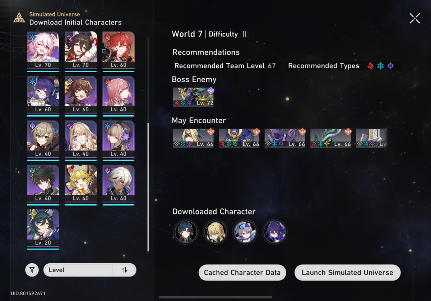Image resolution: width=431 pixels, height=301 pixels.
Task: Click the Simulated Universe triangle logo
Action: (x=19, y=18)
